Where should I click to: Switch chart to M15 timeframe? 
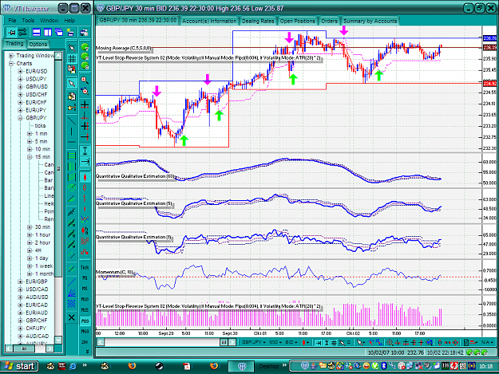[85, 310]
